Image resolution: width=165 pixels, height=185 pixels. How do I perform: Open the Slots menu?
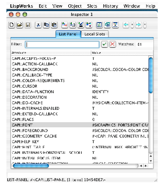point(92,6)
